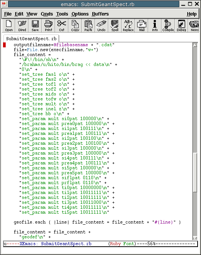Click the "set_param mult siflpat 0110" line

(63, 178)
